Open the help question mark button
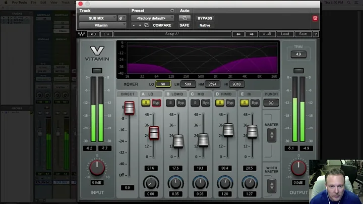The image size is (363, 204). click(315, 34)
